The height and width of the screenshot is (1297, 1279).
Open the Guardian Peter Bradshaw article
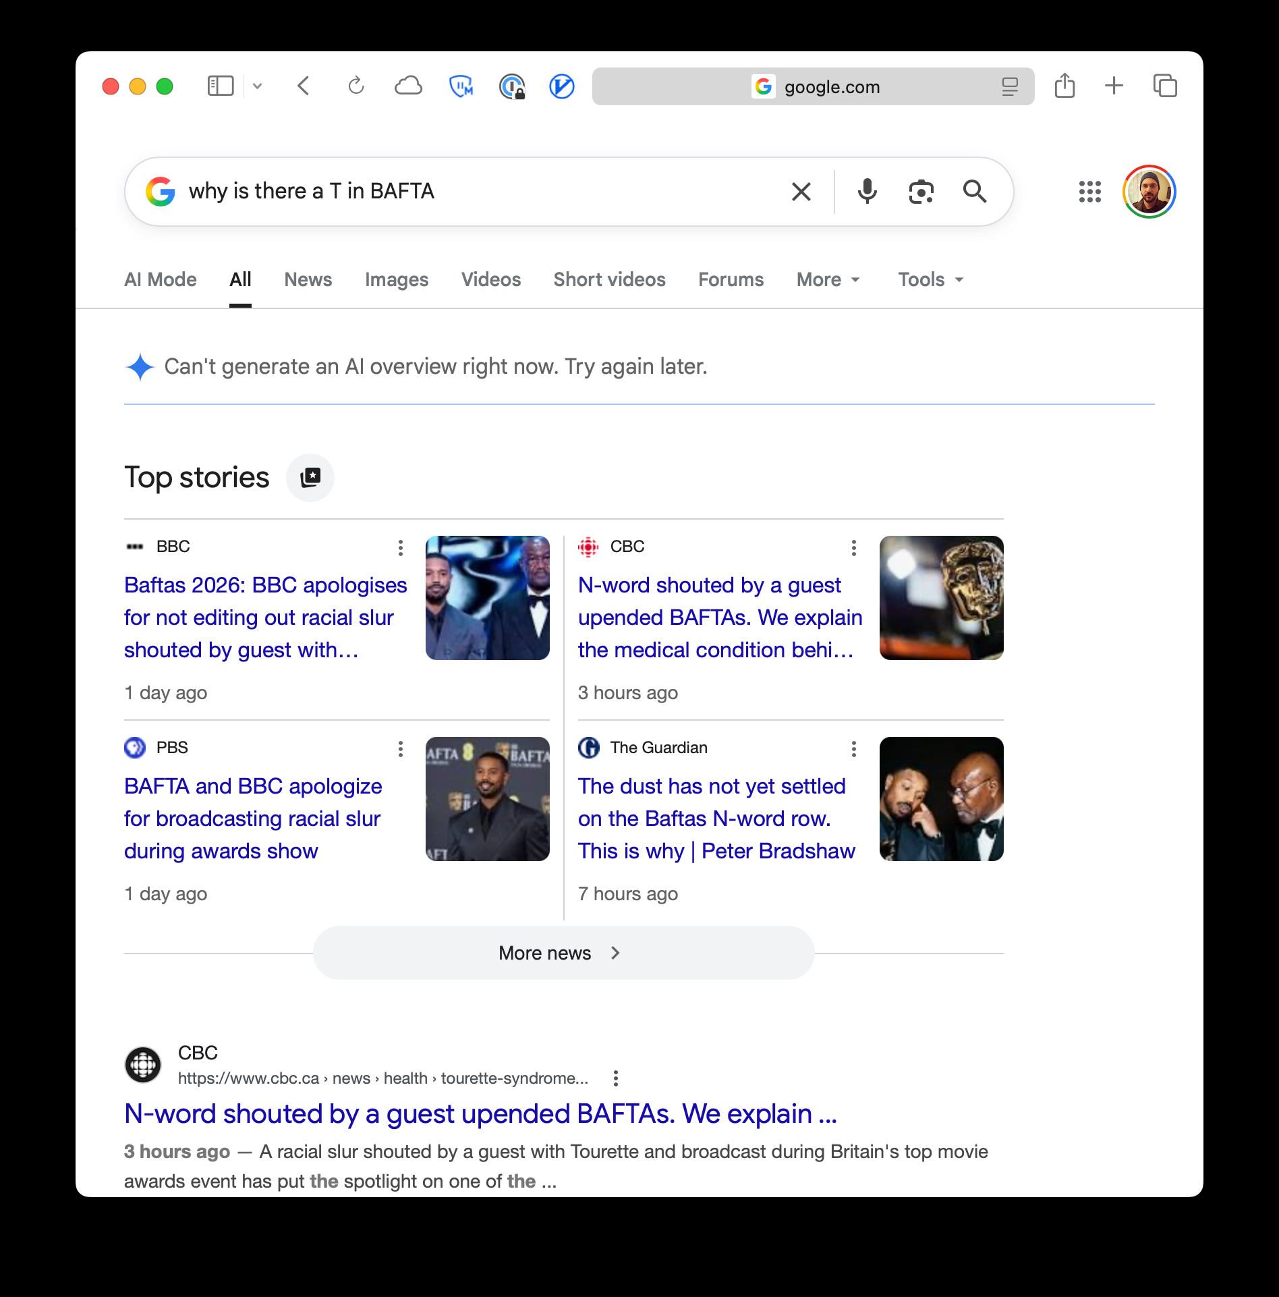(716, 819)
